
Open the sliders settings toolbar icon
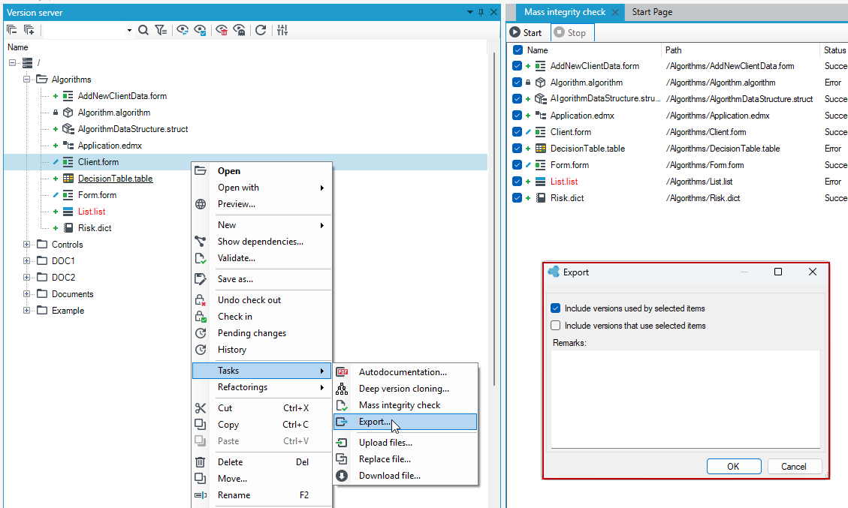point(282,30)
